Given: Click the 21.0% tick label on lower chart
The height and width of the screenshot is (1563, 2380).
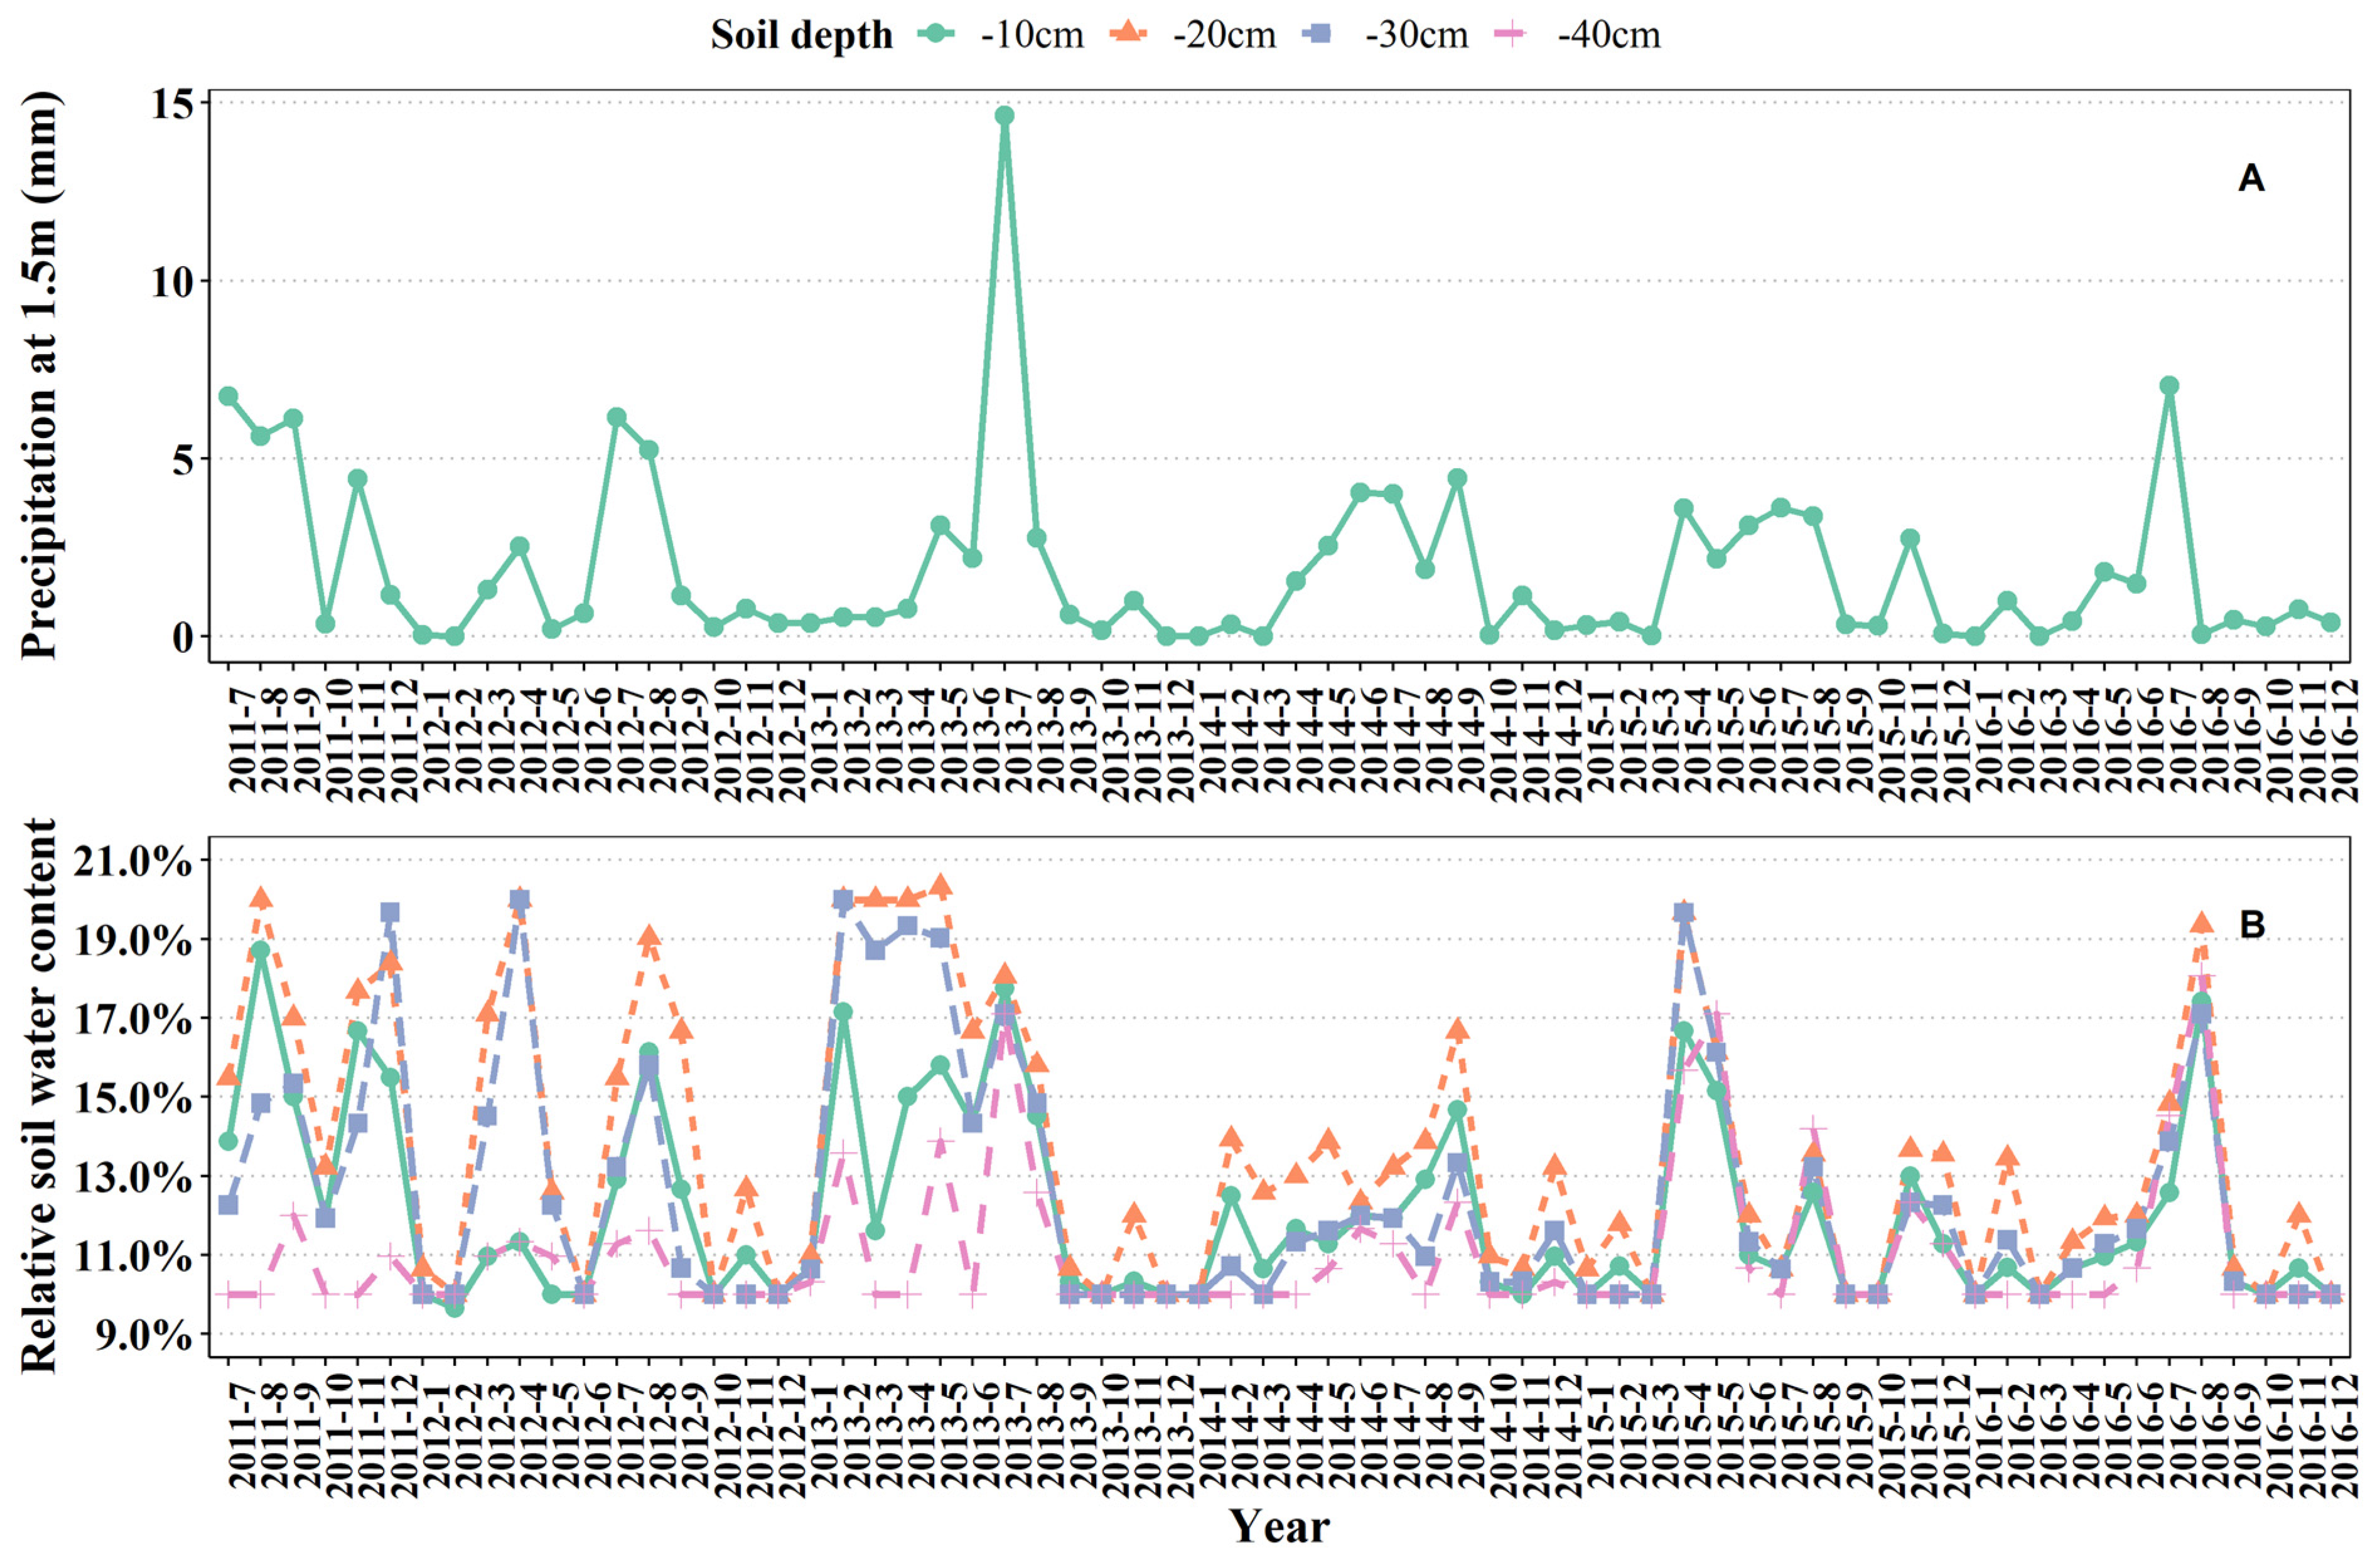Looking at the screenshot, I should [x=134, y=861].
